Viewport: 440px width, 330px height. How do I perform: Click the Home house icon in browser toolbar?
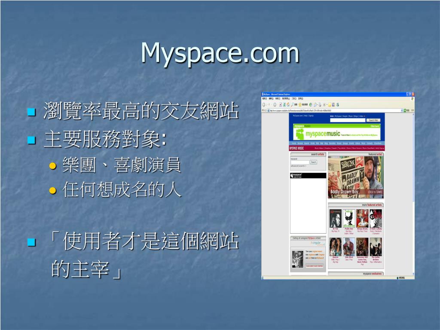[x=288, y=105]
